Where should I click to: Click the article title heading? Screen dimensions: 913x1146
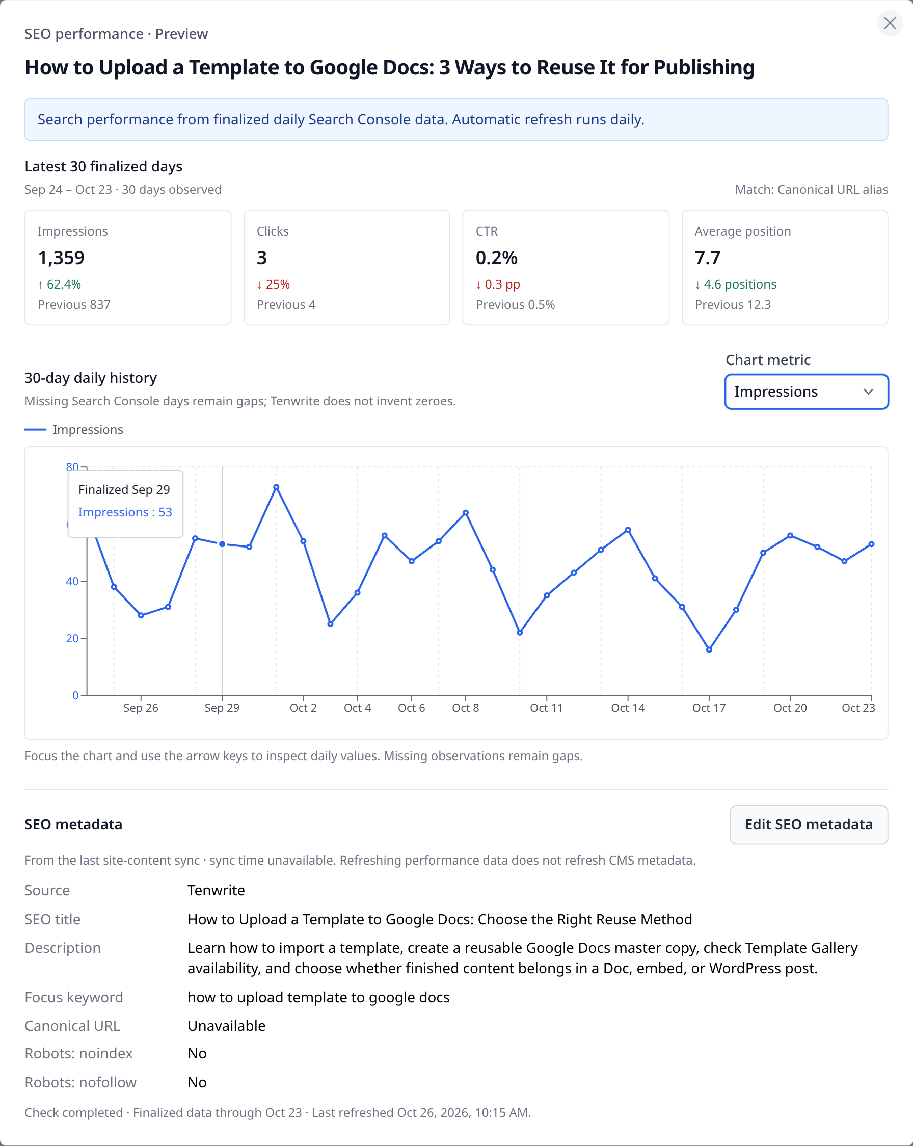point(390,67)
